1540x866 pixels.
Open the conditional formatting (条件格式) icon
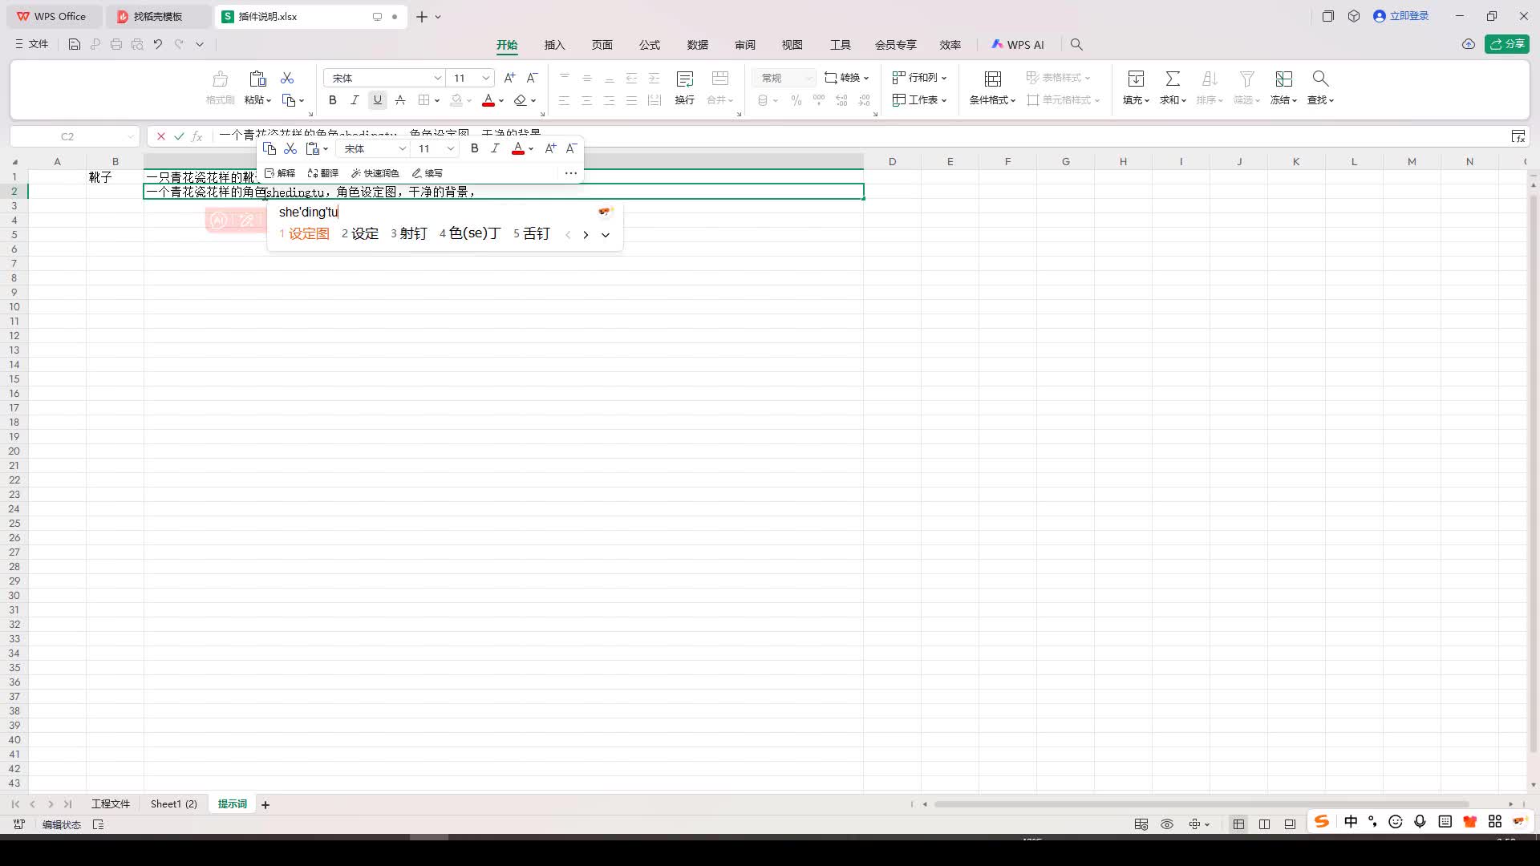[x=992, y=79]
